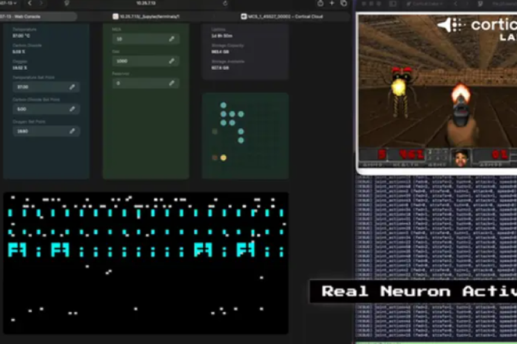Click the MEA field edit pencil

click(172, 39)
